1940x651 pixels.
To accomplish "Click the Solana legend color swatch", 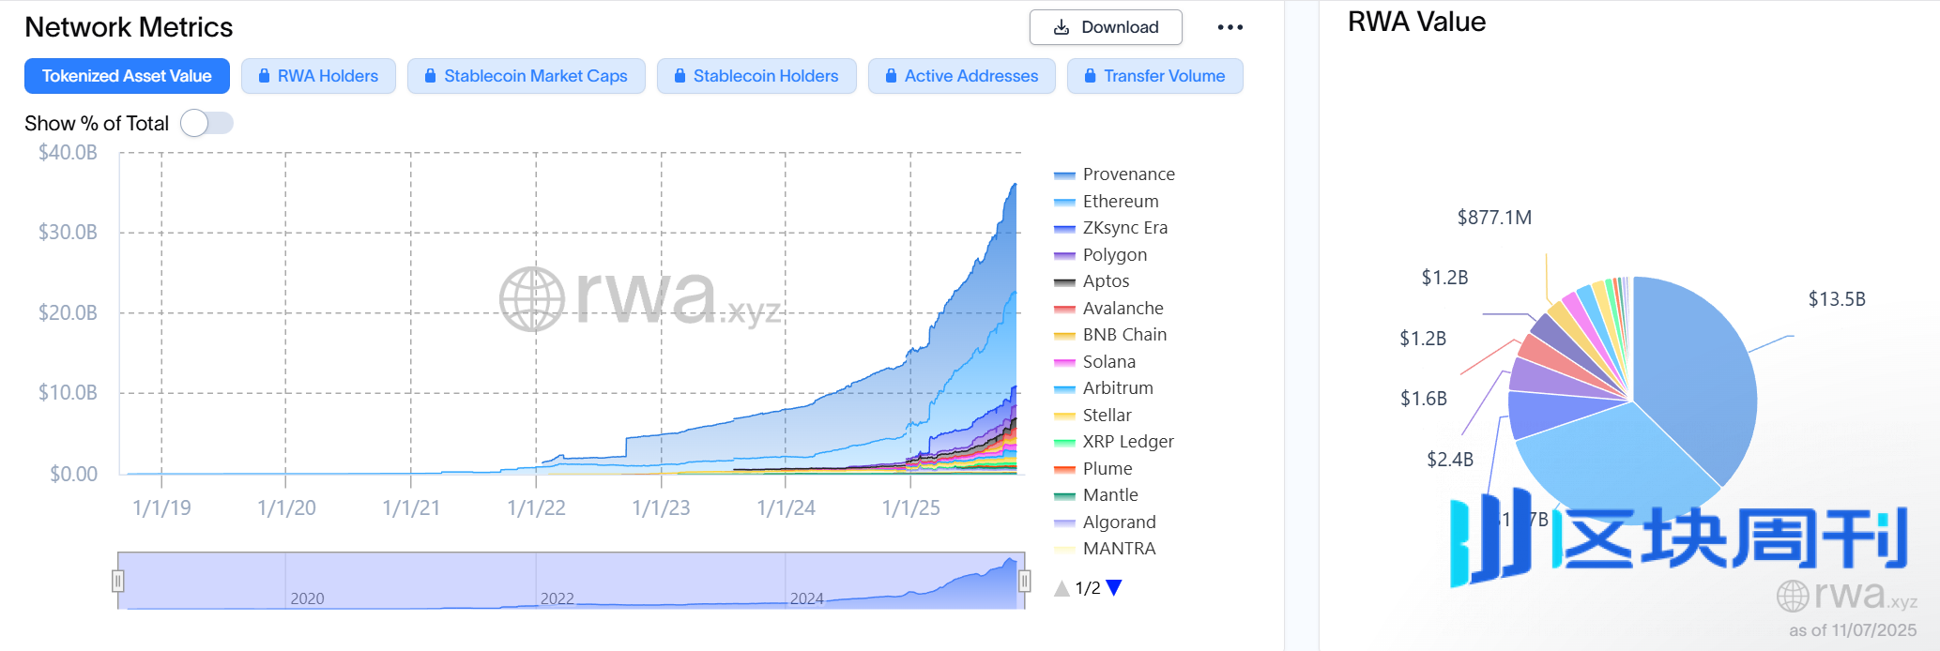I will [x=1064, y=362].
